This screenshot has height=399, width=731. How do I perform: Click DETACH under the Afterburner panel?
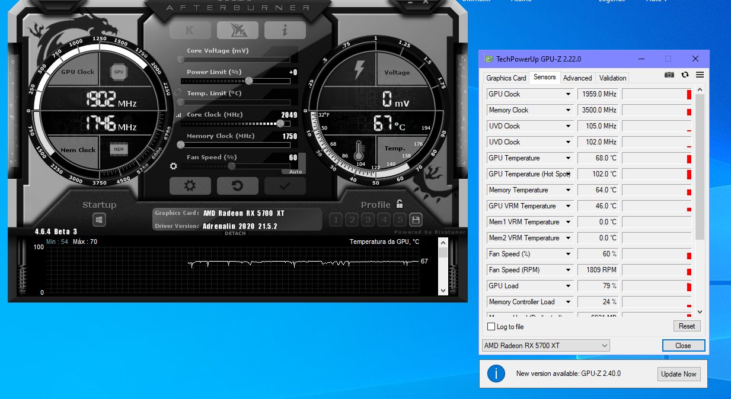point(235,233)
